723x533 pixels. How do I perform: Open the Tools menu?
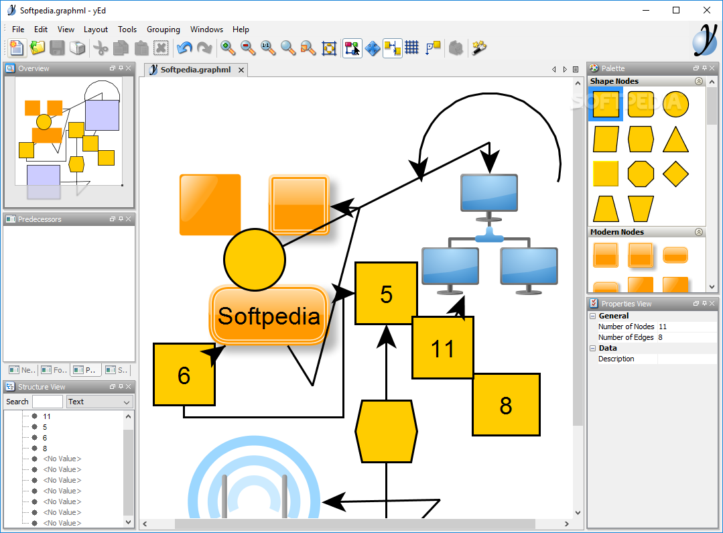click(x=127, y=29)
